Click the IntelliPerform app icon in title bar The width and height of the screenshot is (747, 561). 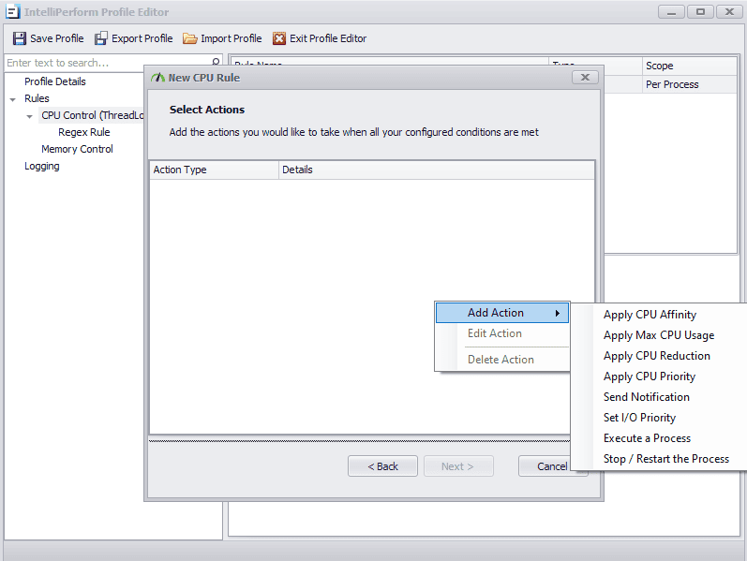coord(13,12)
